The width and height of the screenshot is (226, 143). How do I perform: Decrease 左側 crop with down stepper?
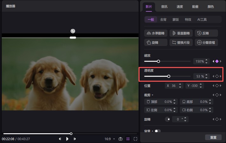pyautogui.click(x=174, y=112)
